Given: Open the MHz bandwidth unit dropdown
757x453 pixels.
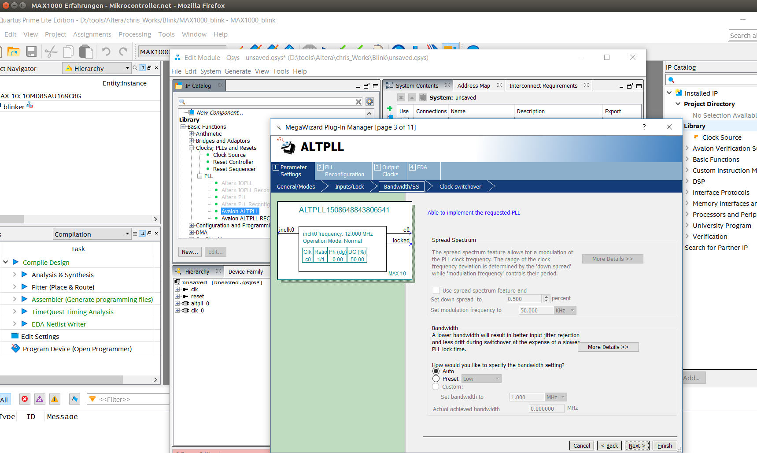Looking at the screenshot, I should click(x=556, y=397).
